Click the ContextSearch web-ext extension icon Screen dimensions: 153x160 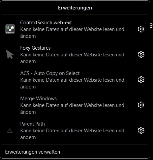[10, 29]
